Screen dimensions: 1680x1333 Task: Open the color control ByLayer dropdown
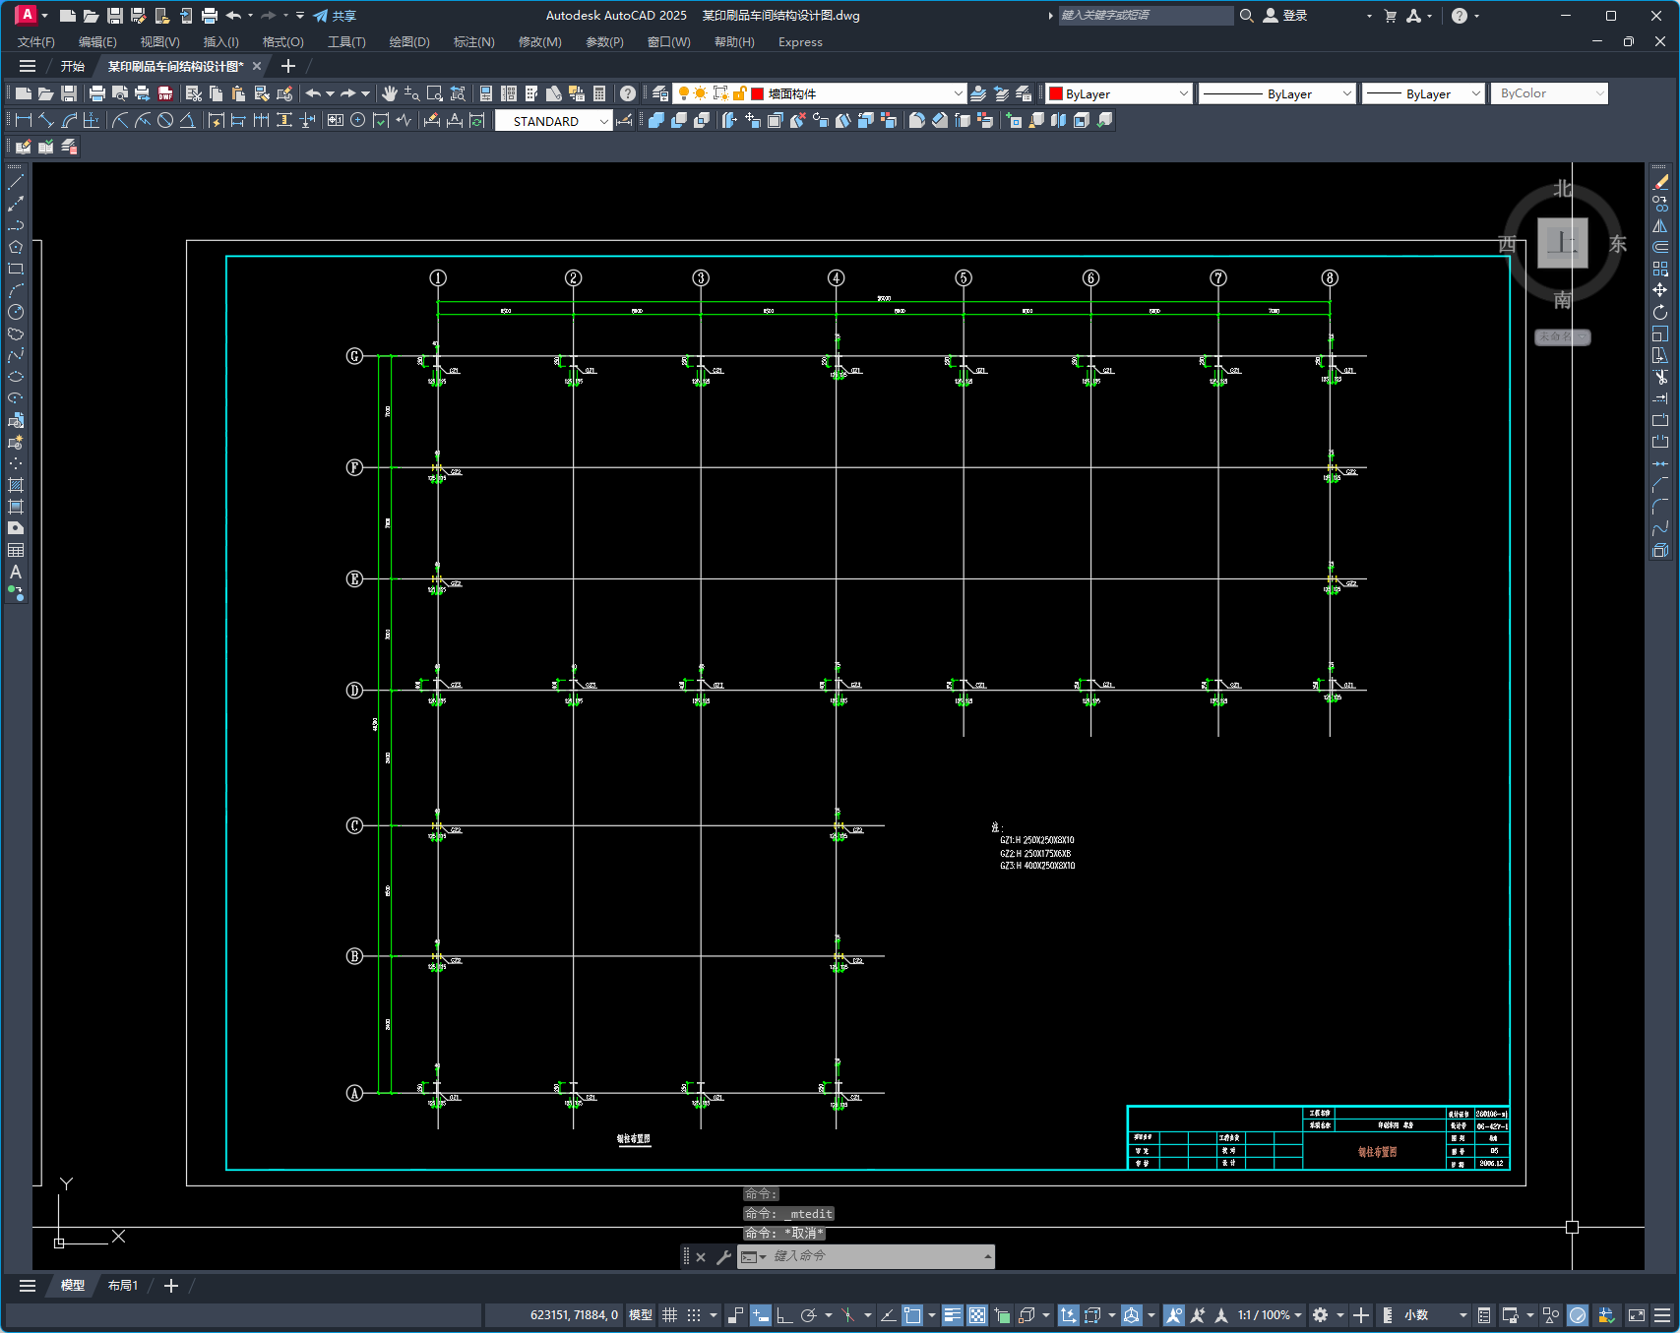pos(1119,93)
